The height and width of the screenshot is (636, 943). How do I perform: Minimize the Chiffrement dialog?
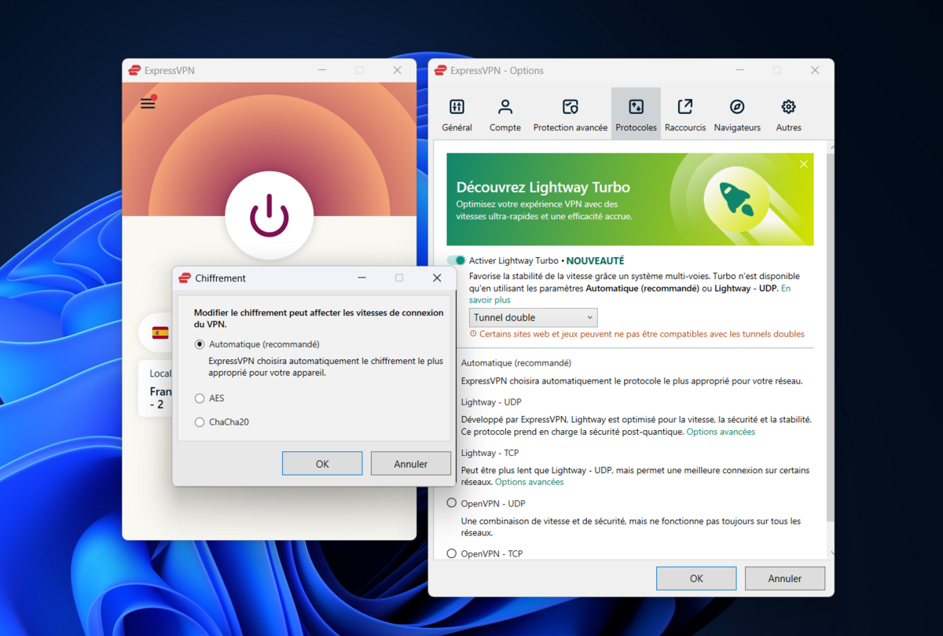coord(361,278)
